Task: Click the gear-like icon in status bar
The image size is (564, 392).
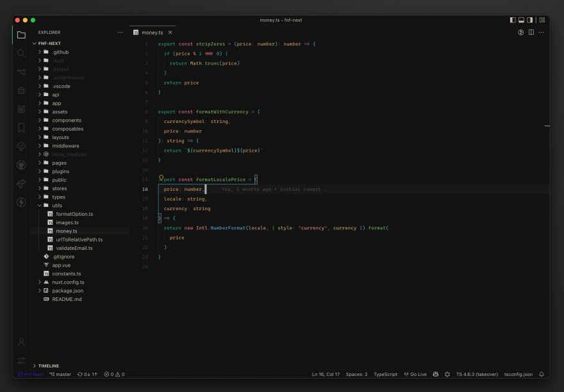Action: [447, 374]
